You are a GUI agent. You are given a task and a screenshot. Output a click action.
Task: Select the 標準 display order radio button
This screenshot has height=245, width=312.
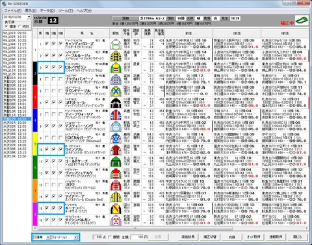[x=7, y=27]
